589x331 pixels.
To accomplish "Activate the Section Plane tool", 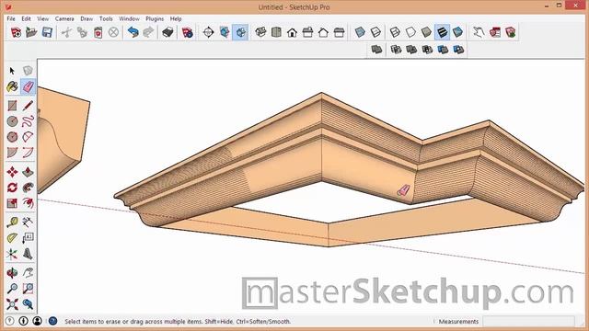I will (208, 32).
